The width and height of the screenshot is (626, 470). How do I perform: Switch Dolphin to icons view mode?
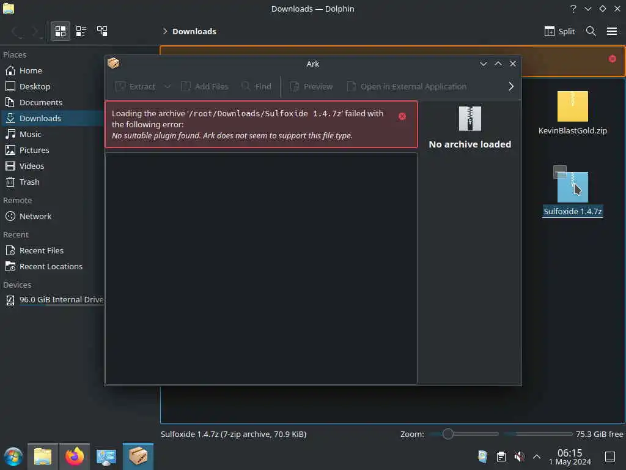[61, 31]
